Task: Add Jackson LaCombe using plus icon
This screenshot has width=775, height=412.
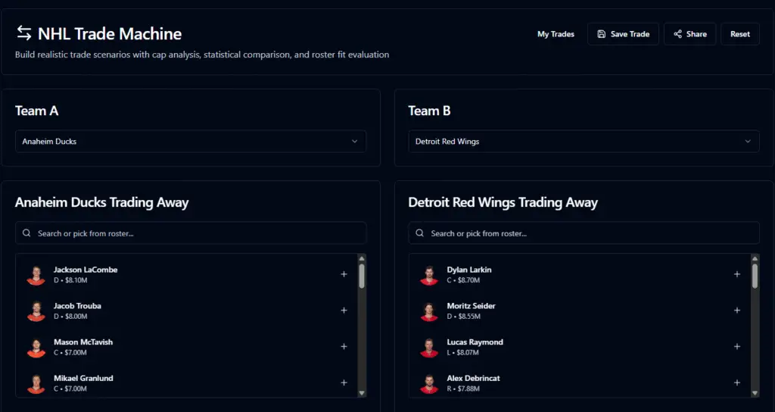Action: point(344,274)
